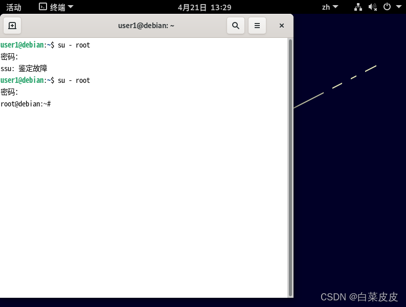Image resolution: width=406 pixels, height=307 pixels.
Task: Click the root@debian:~# prompt line
Action: point(26,104)
